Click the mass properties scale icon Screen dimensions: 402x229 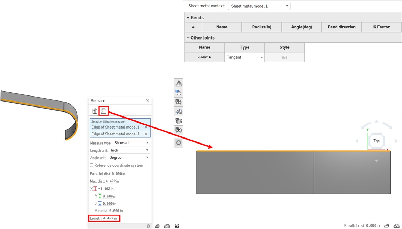point(177,226)
